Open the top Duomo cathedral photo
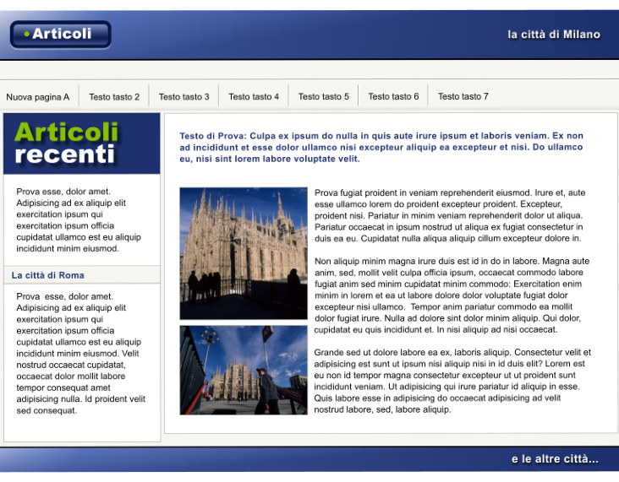The height and width of the screenshot is (482, 619). (x=244, y=253)
